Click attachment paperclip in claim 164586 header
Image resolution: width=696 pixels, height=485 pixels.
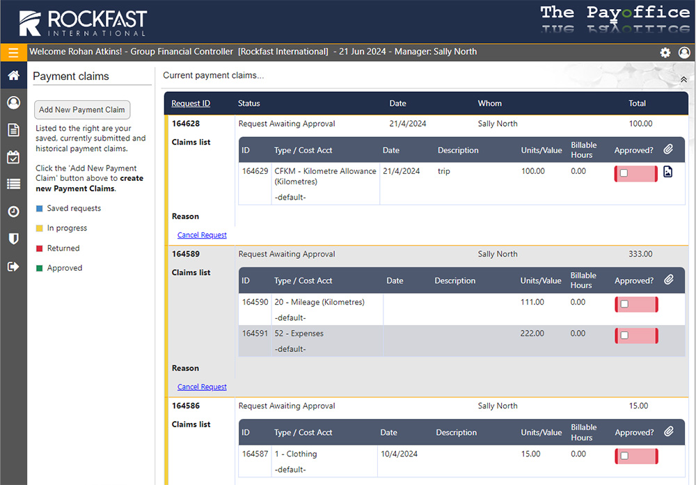[668, 431]
